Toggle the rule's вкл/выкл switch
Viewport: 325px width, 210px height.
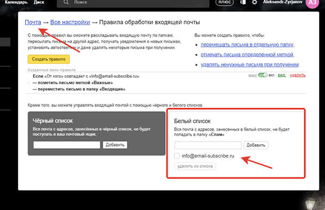263,75
